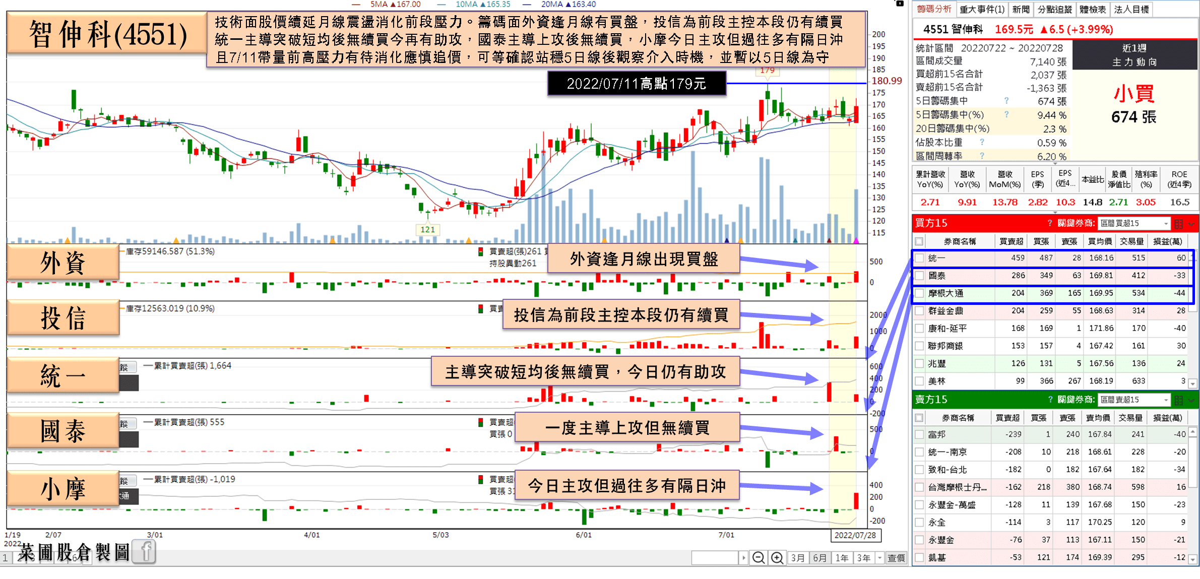This screenshot has width=1200, height=579.
Task: Open the 區間賣超15 key broker dropdown
Action: point(1134,400)
